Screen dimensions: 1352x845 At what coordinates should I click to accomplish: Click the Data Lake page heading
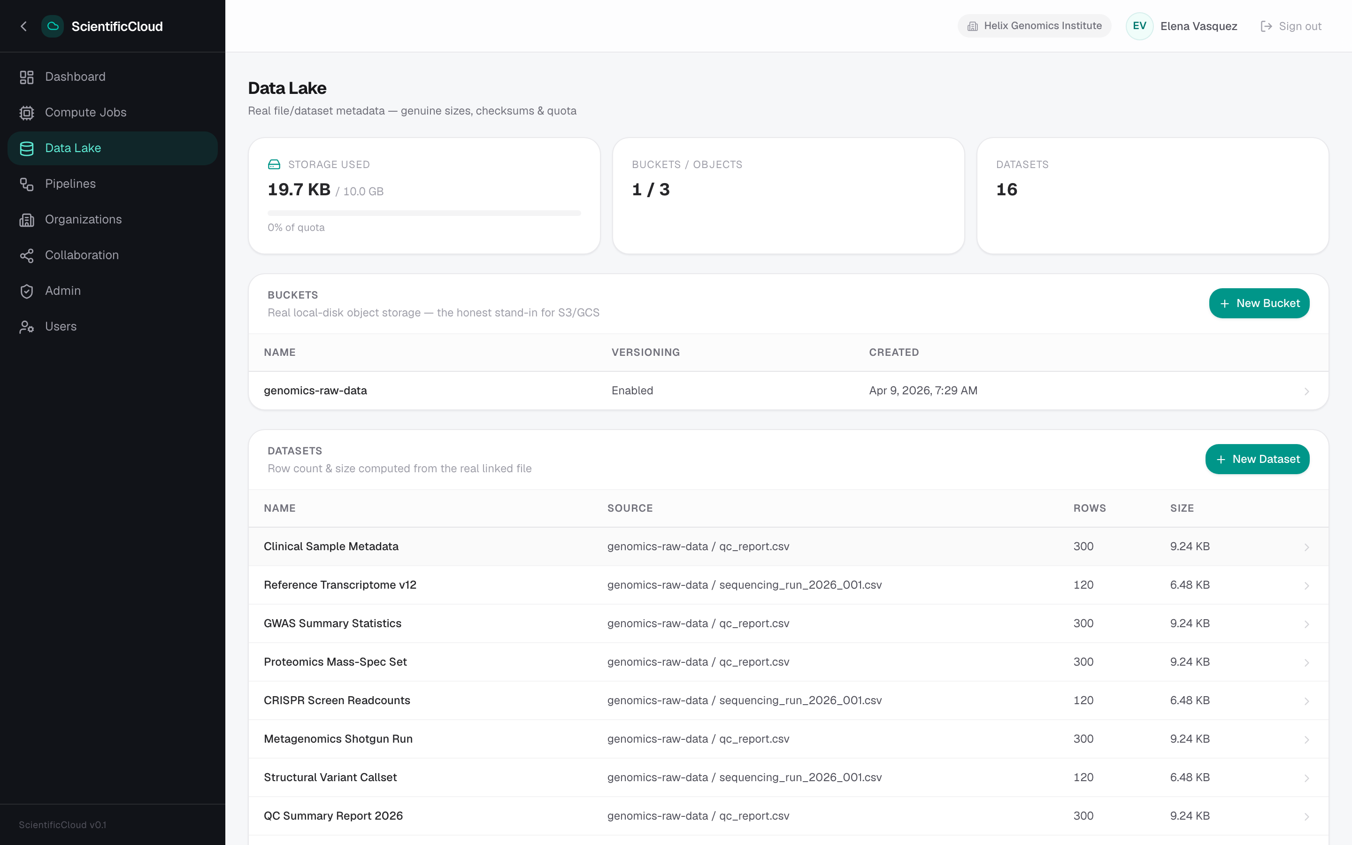coord(287,88)
